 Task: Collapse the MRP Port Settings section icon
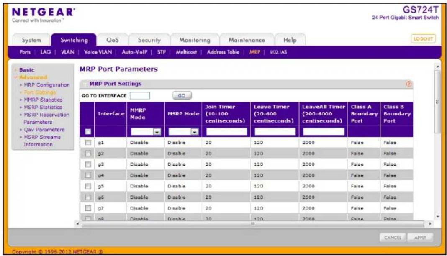point(85,84)
